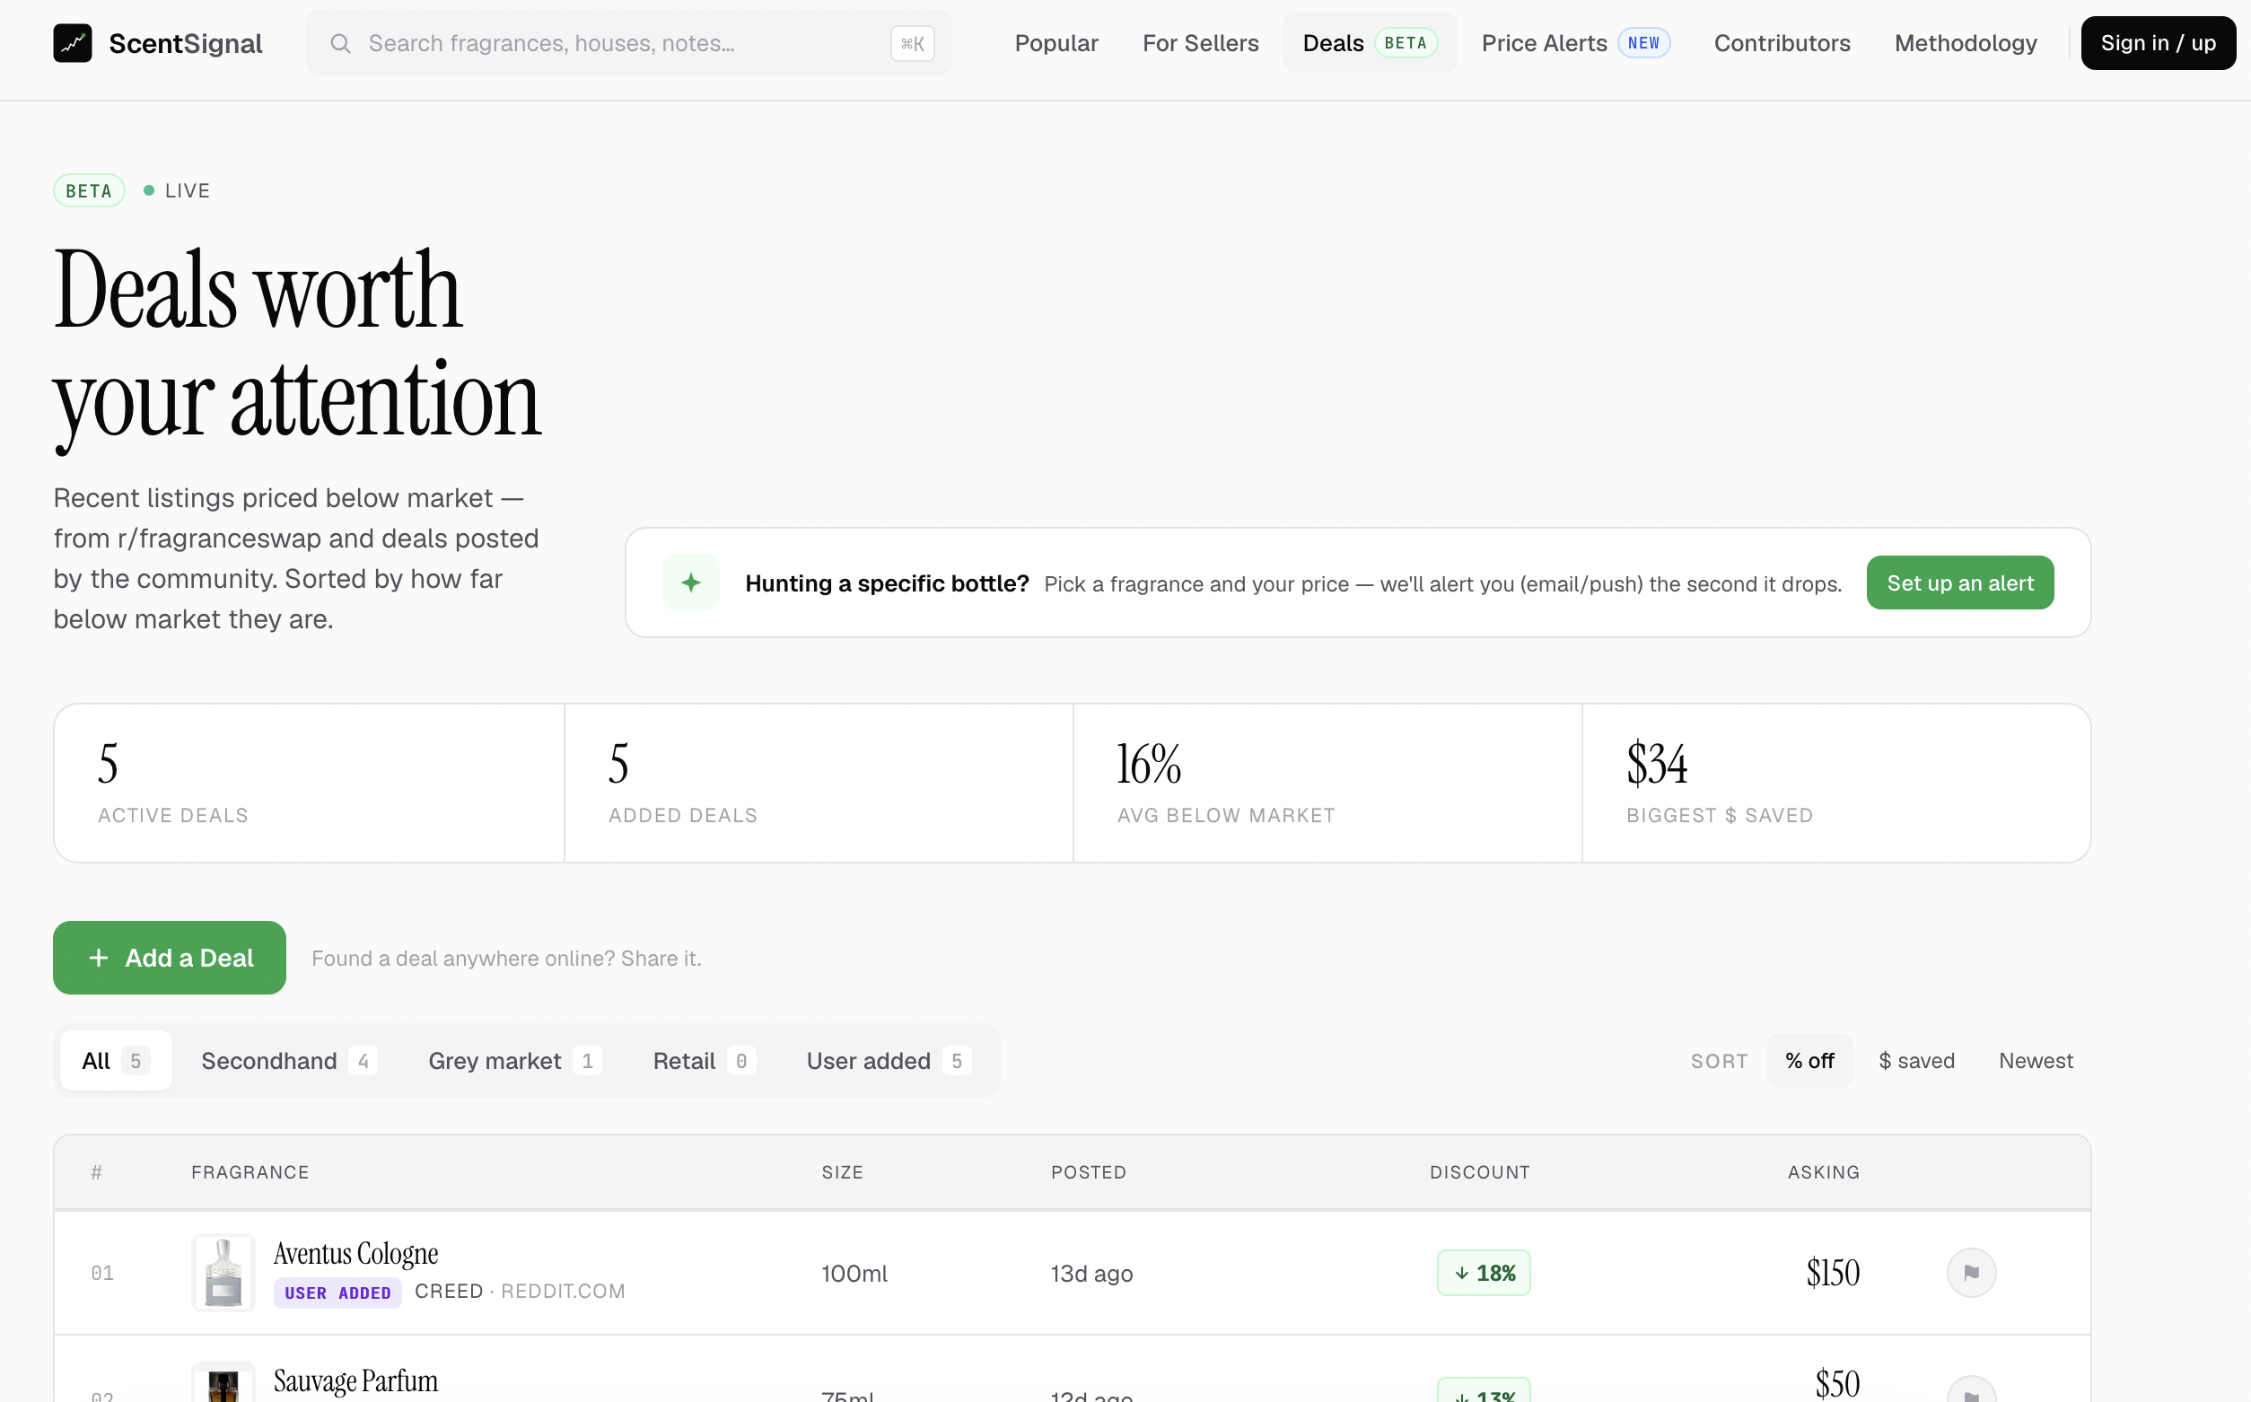
Task: Click the LIVE status indicator
Action: pos(177,190)
